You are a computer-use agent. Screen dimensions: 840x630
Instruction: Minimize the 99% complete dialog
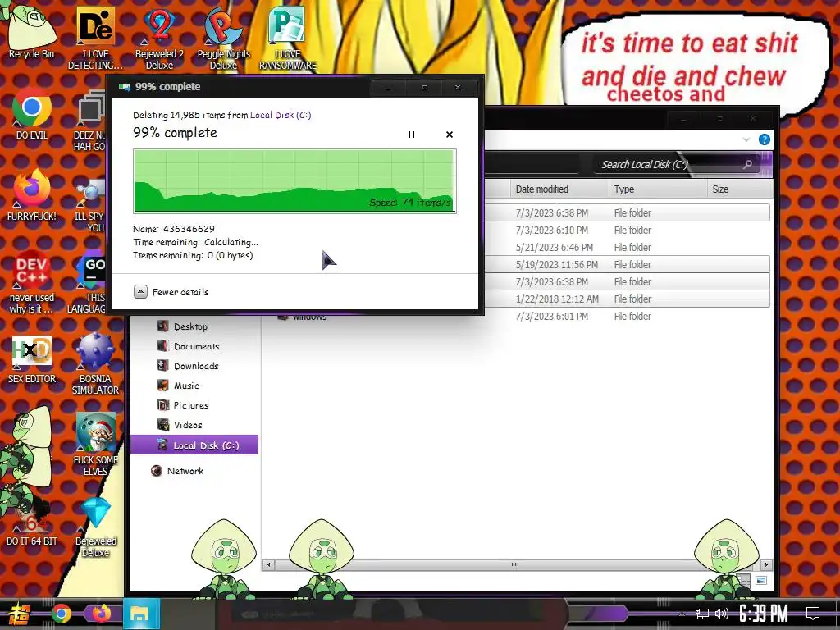coord(388,87)
